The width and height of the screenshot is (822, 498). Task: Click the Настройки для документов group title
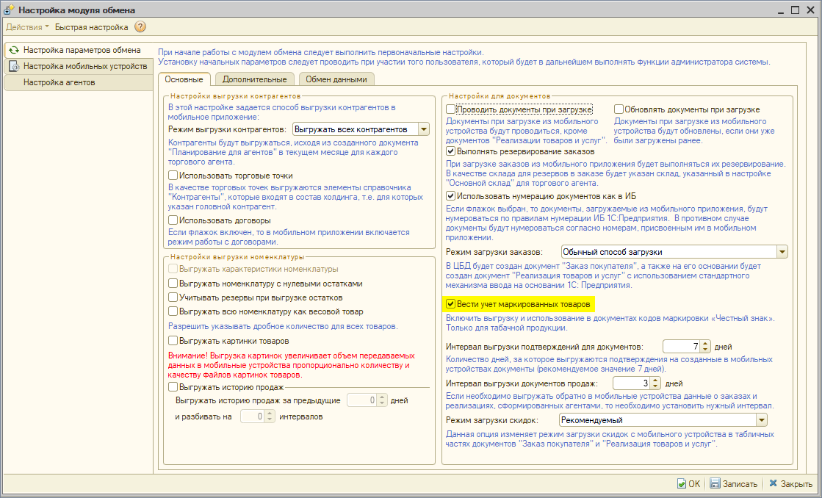coord(500,96)
